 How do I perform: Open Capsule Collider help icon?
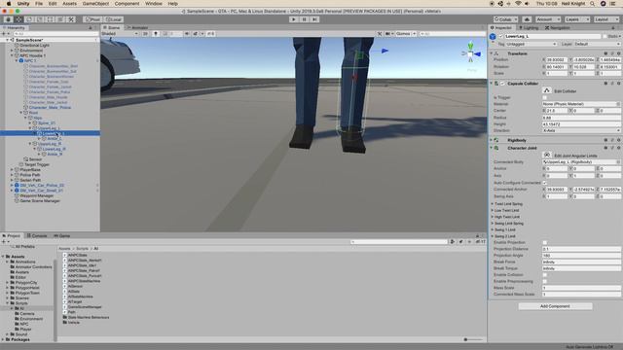605,84
